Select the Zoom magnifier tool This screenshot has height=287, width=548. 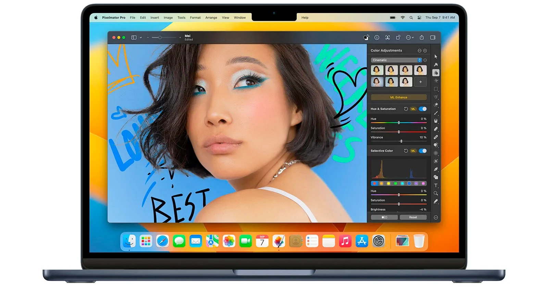point(436,193)
